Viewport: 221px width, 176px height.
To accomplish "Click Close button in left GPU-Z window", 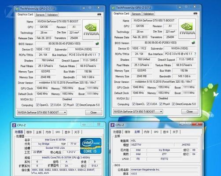I will point(93,113).
